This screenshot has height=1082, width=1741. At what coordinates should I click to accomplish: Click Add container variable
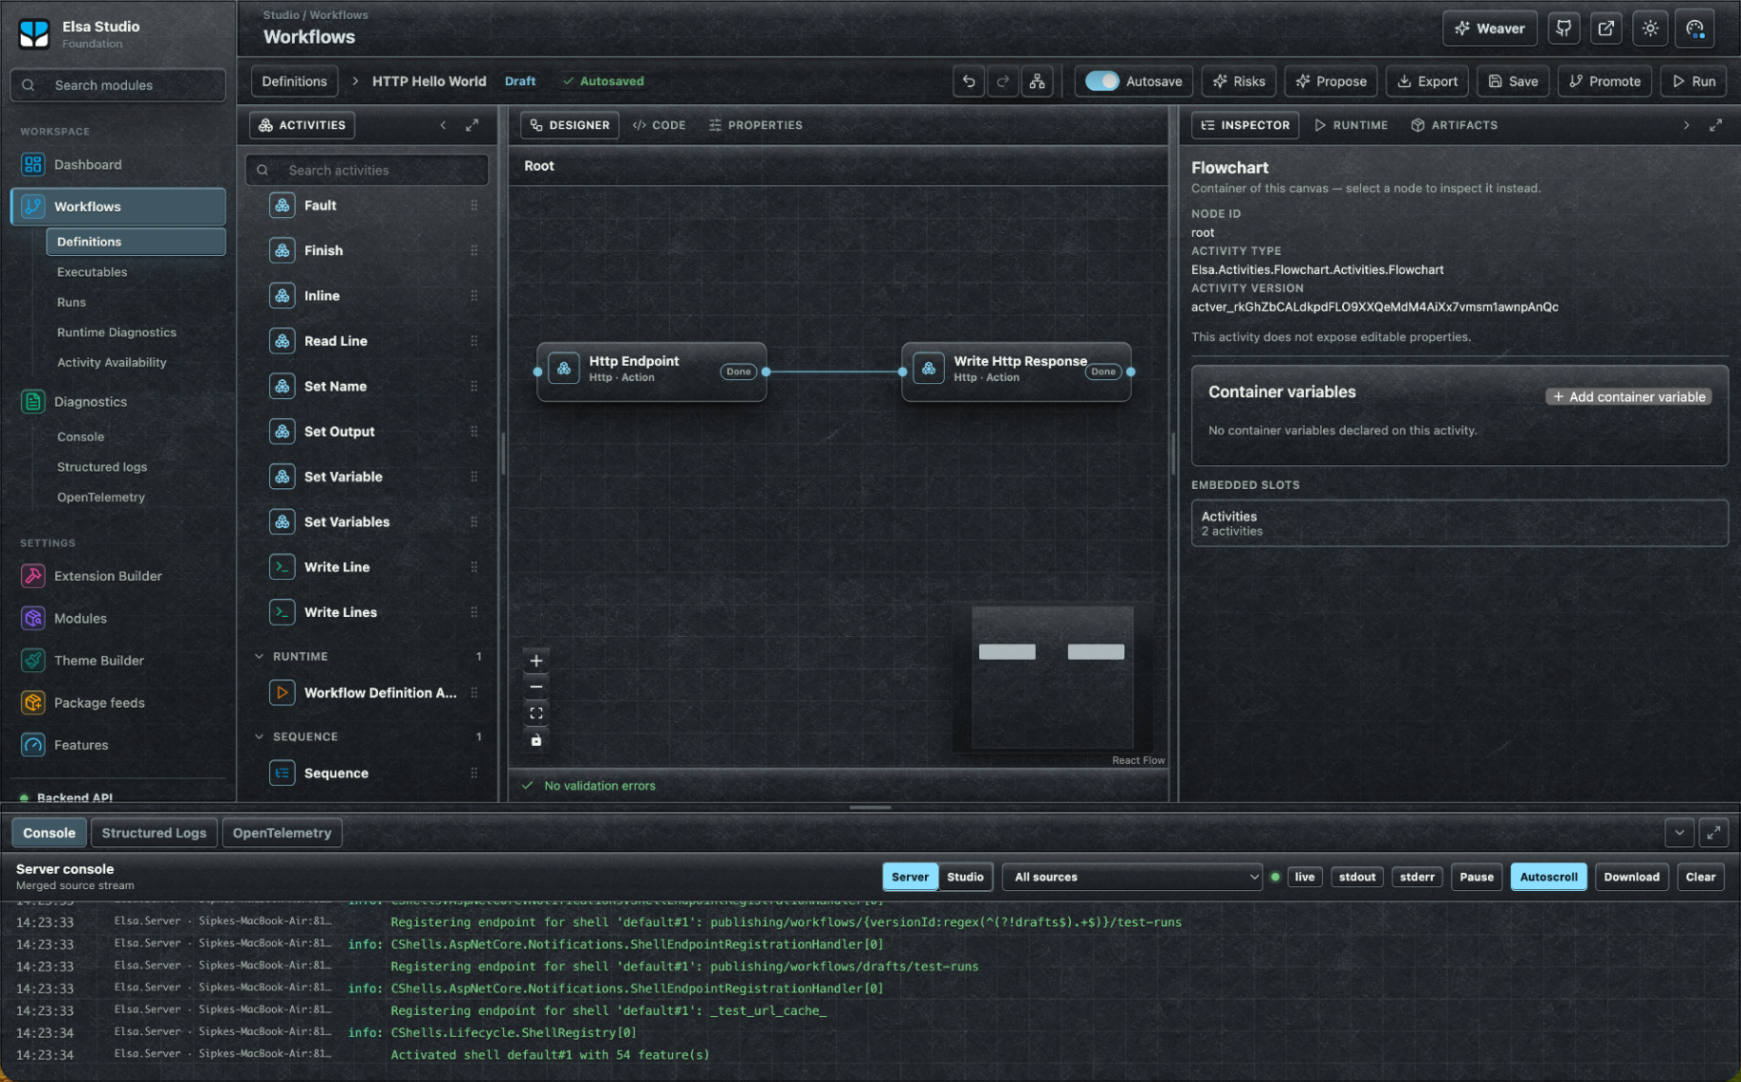coord(1628,396)
